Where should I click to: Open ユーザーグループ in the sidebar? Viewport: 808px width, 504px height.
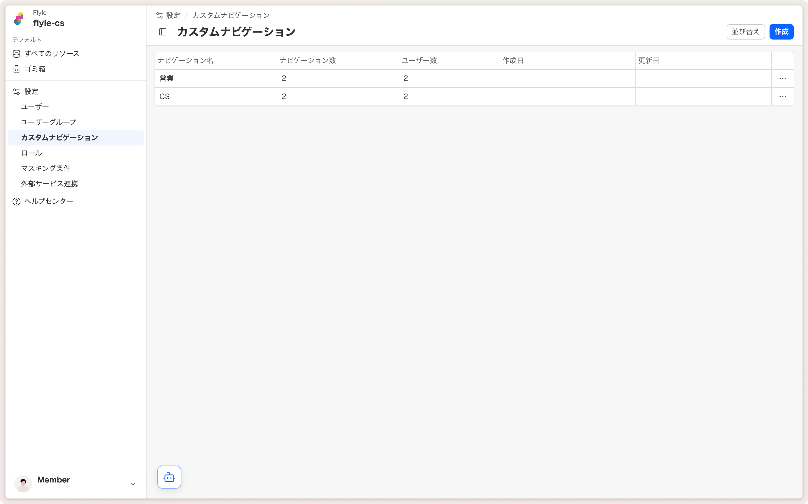(x=49, y=122)
